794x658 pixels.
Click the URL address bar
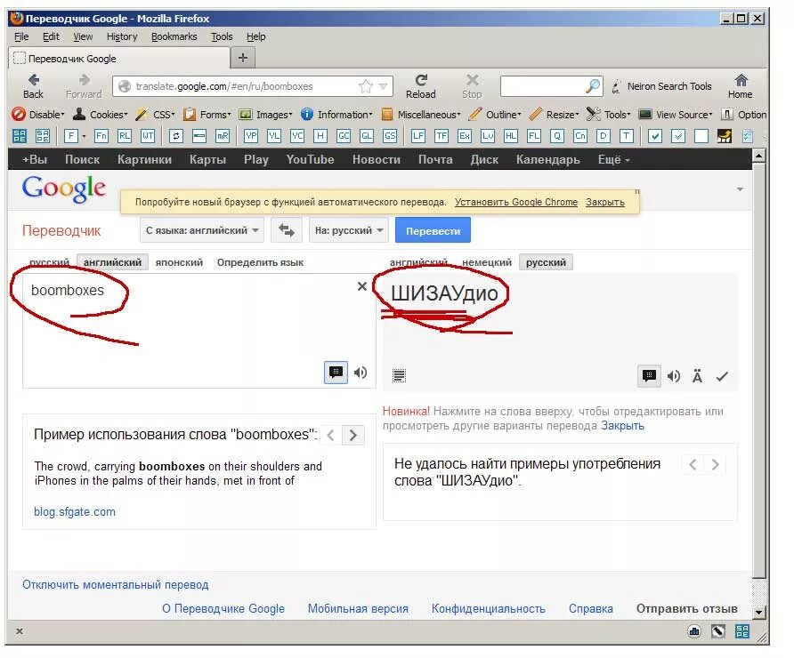[252, 86]
